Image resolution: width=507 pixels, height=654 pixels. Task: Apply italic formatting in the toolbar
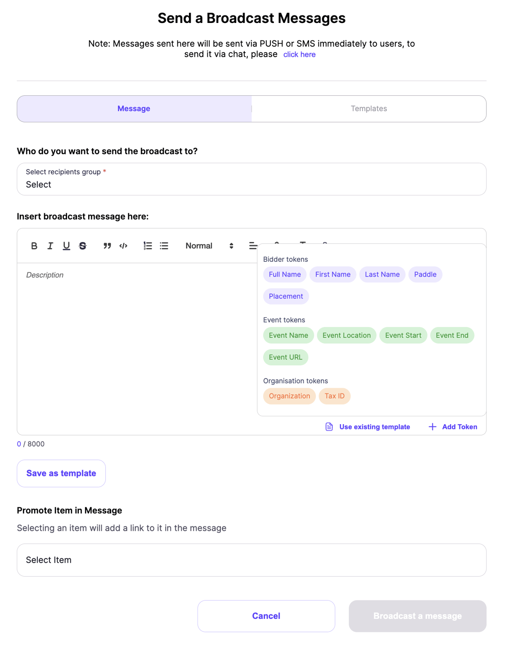[50, 246]
